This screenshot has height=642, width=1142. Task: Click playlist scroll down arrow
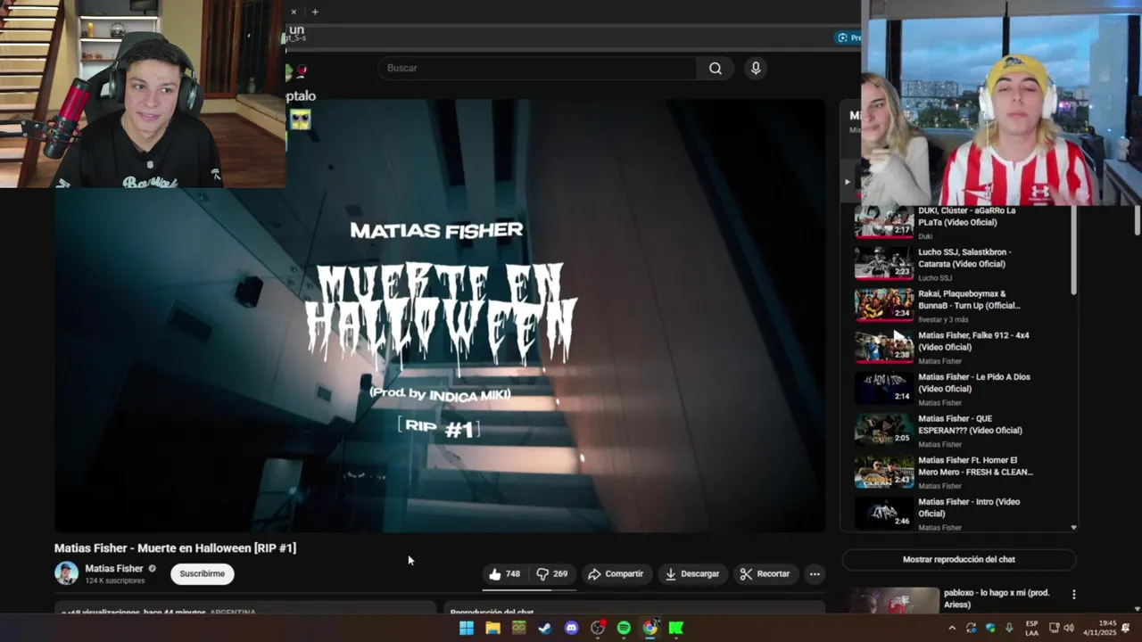pyautogui.click(x=1073, y=527)
